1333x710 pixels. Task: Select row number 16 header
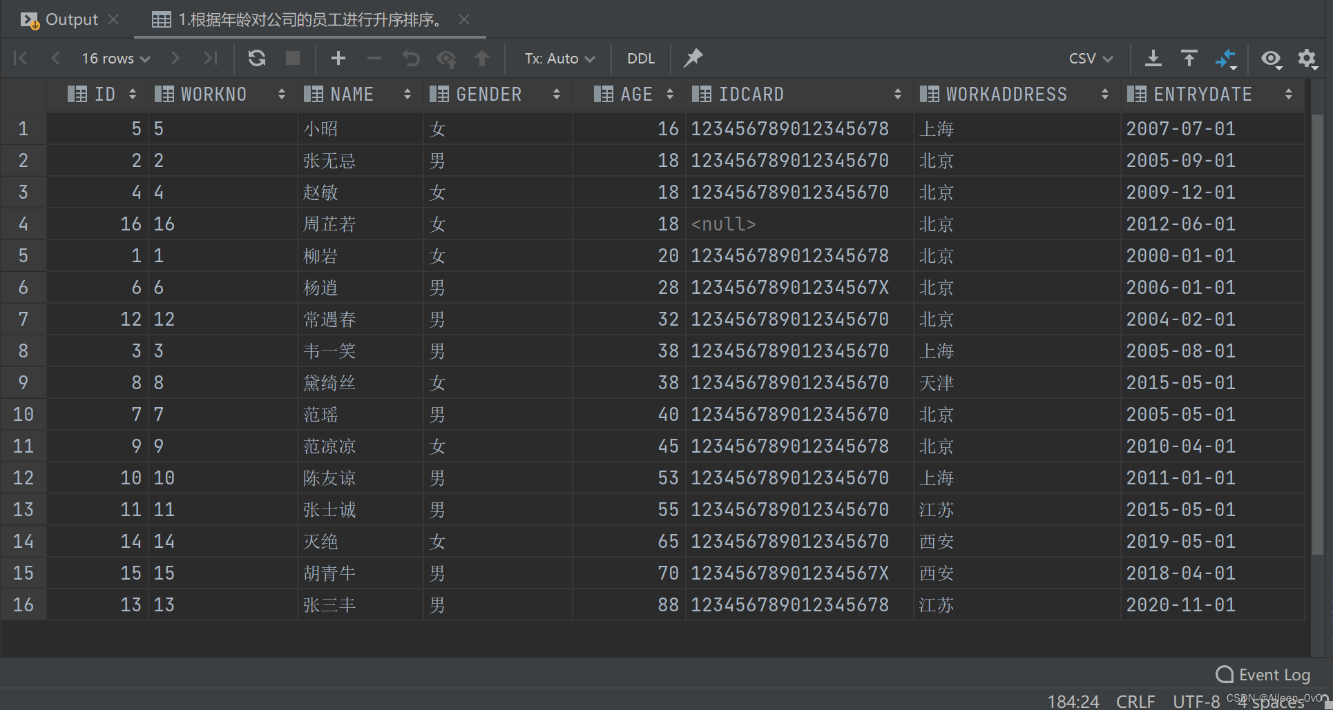coord(23,605)
